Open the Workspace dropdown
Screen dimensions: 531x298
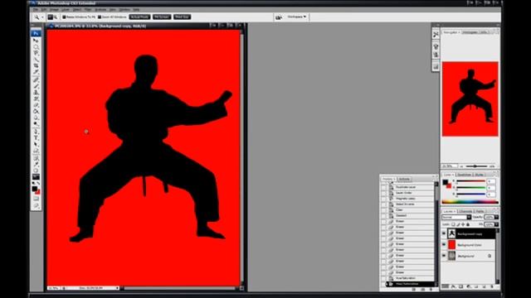point(297,17)
